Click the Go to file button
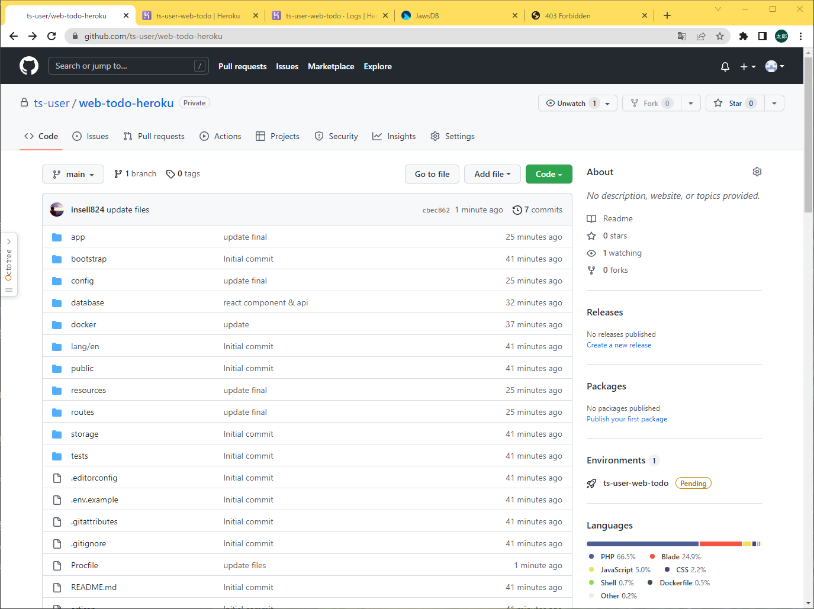 432,174
